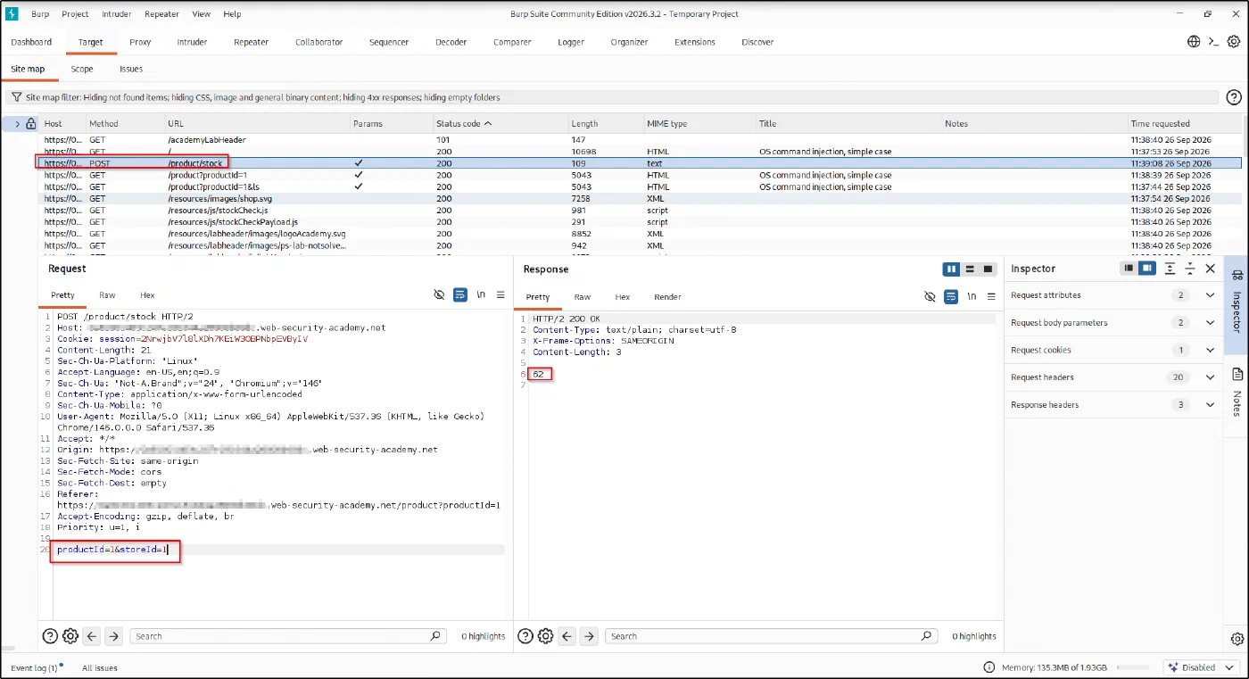Toggle hidden-items eye icon in Request panel
Image resolution: width=1249 pixels, height=679 pixels.
[x=439, y=295]
